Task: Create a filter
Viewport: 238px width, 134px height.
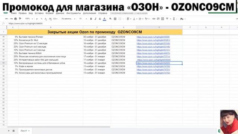Action: 167,19
